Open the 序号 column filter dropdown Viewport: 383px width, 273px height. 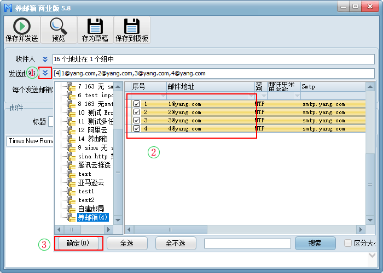coord(163,96)
